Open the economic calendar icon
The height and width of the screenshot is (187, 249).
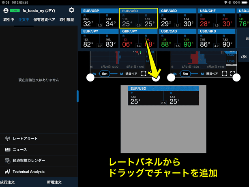pos(7,161)
